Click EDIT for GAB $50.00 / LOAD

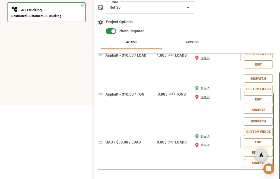[258, 142]
